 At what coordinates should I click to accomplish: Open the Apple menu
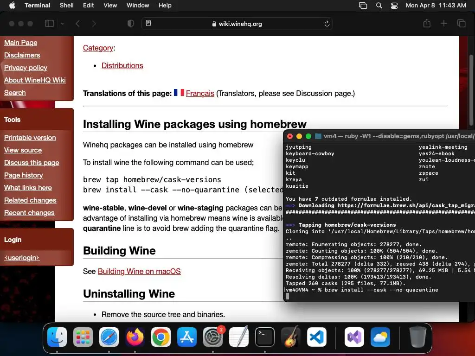point(12,6)
